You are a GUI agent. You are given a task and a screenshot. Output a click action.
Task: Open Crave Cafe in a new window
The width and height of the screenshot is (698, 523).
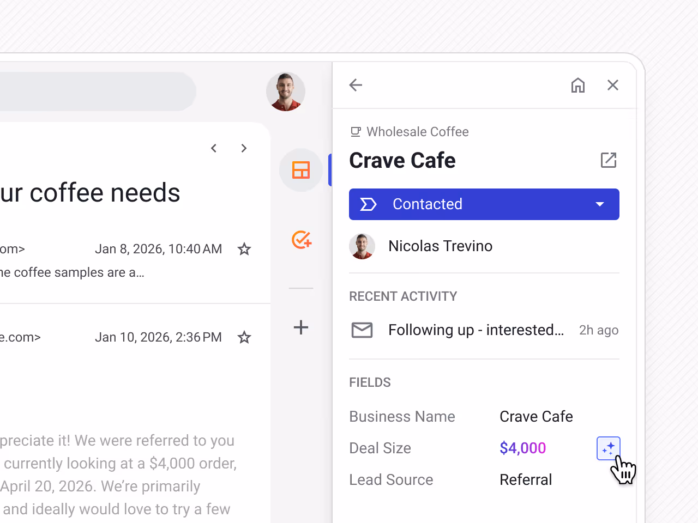coord(609,160)
